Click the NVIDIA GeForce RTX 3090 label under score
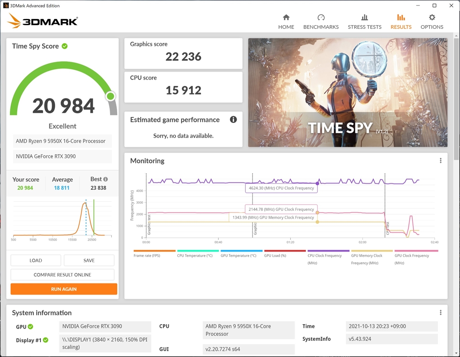This screenshot has height=357, width=460. [62, 156]
